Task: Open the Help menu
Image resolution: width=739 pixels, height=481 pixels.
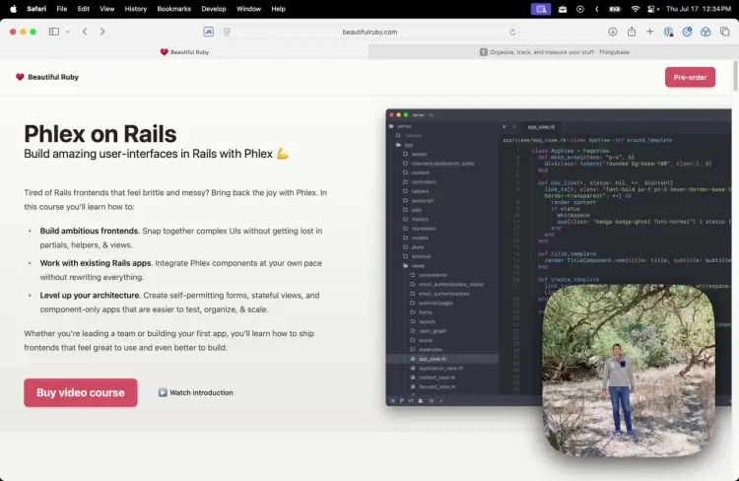Action: tap(279, 9)
